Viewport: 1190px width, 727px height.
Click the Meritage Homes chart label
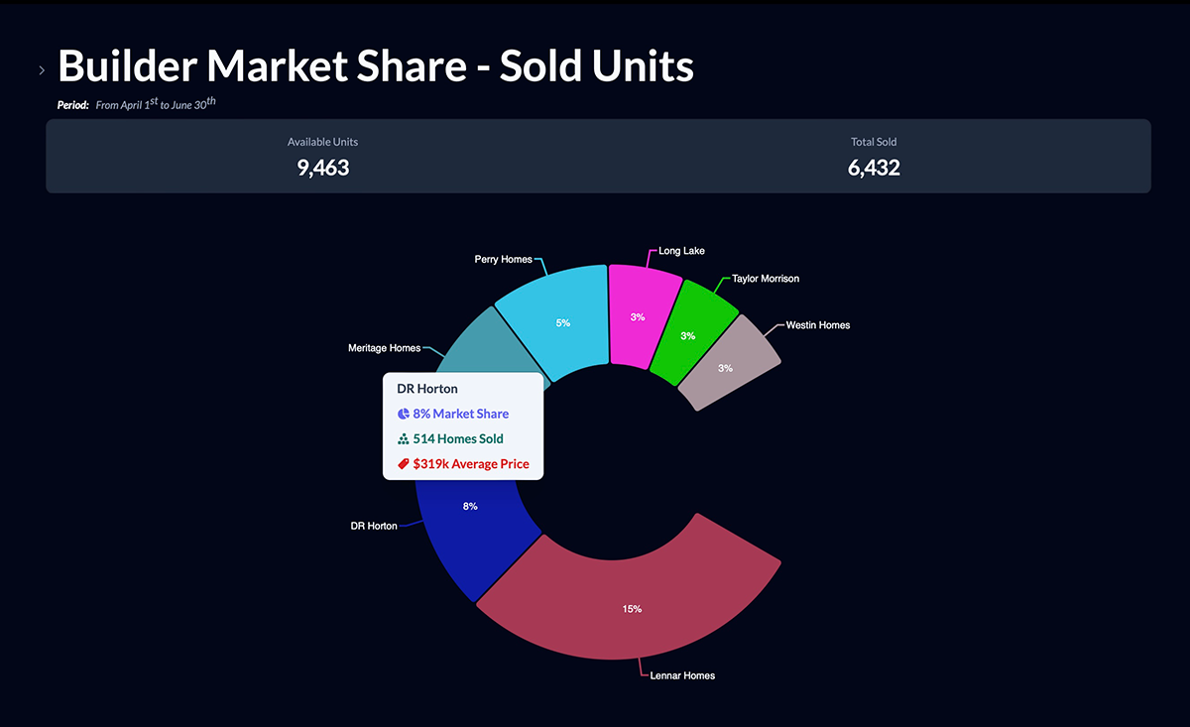385,348
